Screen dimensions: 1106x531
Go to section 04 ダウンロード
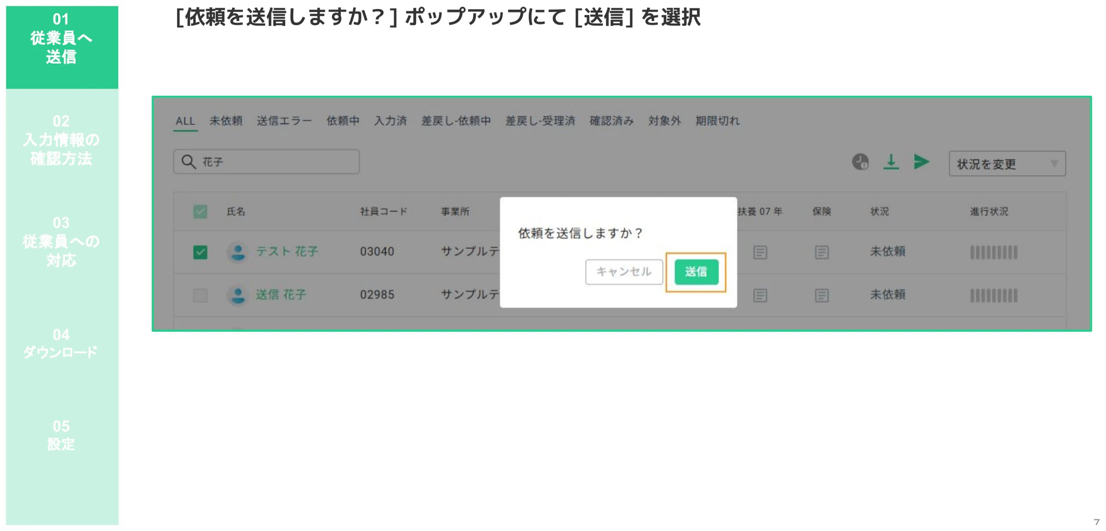point(62,344)
